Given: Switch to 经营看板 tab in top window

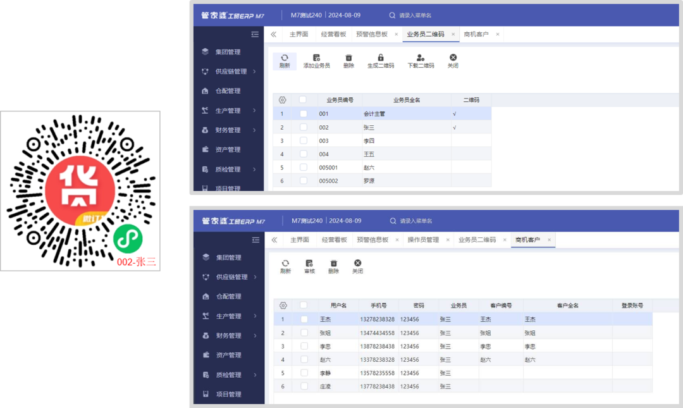Looking at the screenshot, I should click(334, 34).
